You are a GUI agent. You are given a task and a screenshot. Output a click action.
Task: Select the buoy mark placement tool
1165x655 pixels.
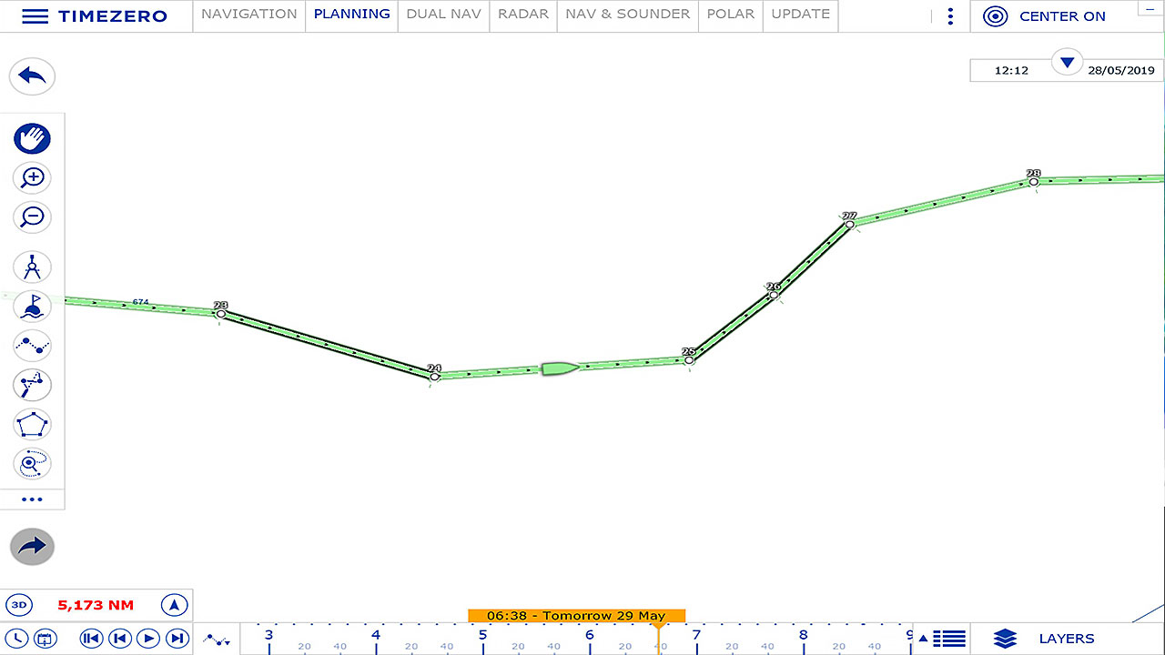[32, 307]
